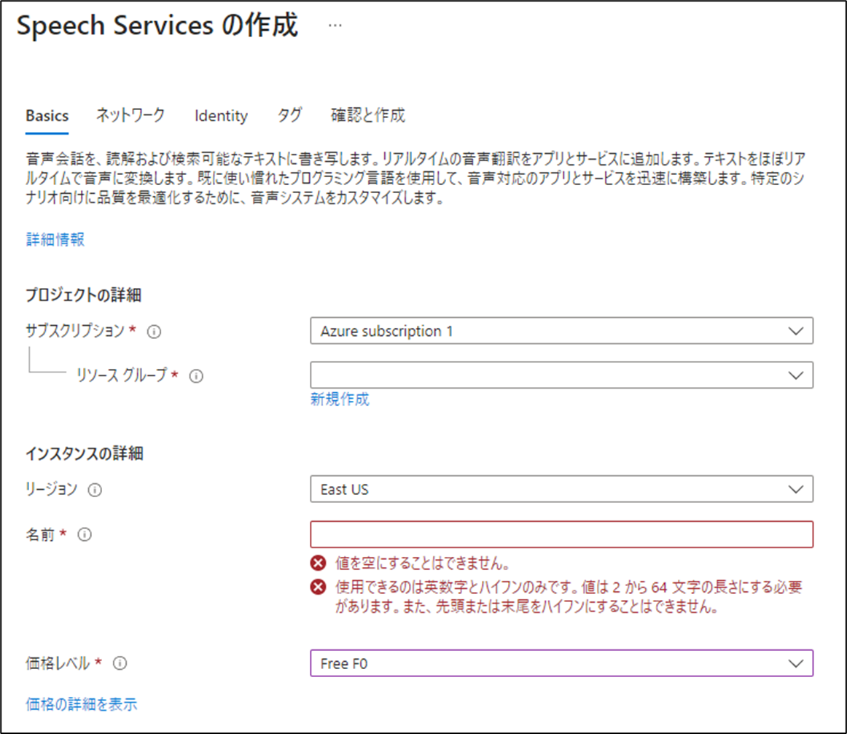Click info icon beside リソース グループ label
Viewport: 847px width, 734px height.
coord(196,376)
